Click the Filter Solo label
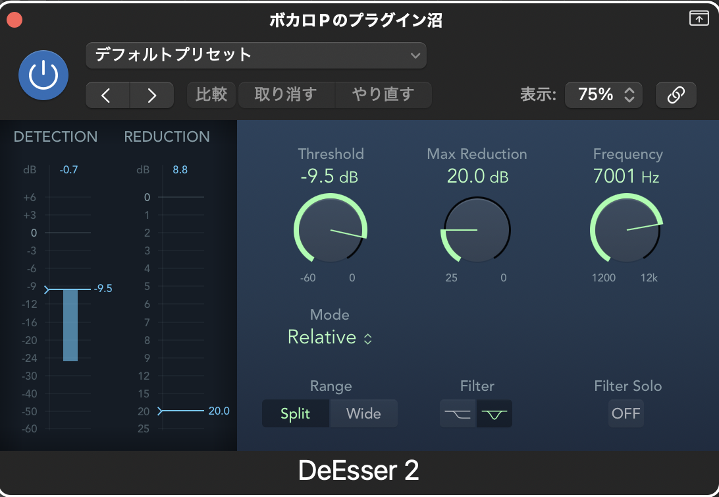The height and width of the screenshot is (497, 719). tap(627, 386)
